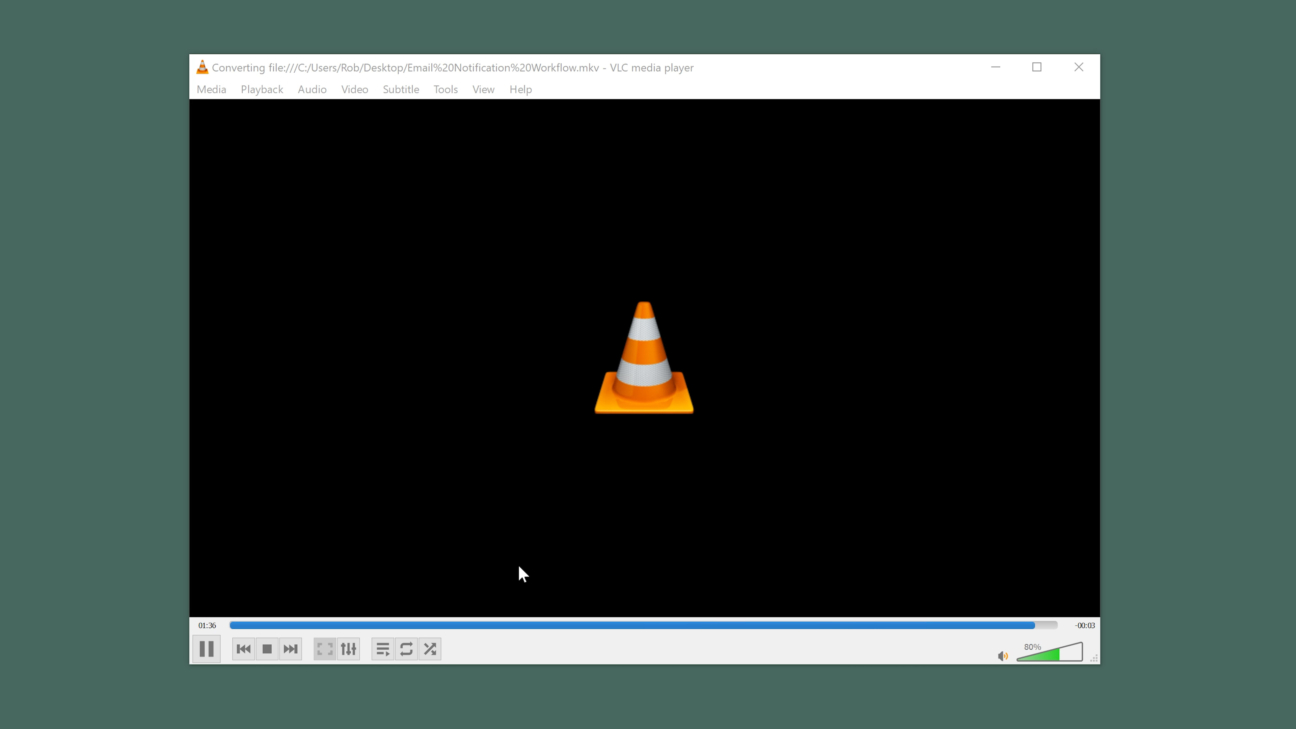The width and height of the screenshot is (1296, 729).
Task: Skip to next media in playlist
Action: [x=290, y=649]
